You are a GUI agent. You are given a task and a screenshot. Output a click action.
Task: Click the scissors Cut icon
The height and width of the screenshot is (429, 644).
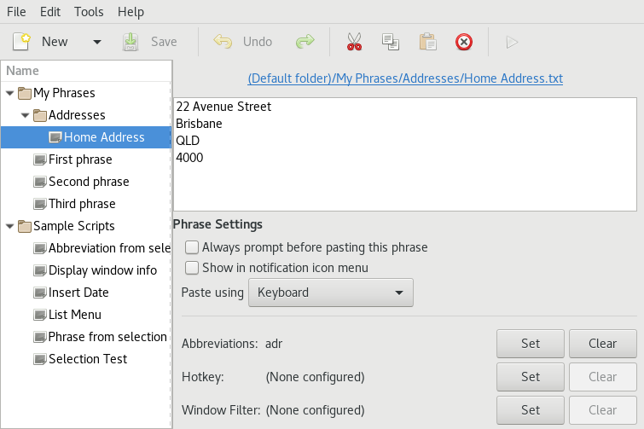[355, 42]
